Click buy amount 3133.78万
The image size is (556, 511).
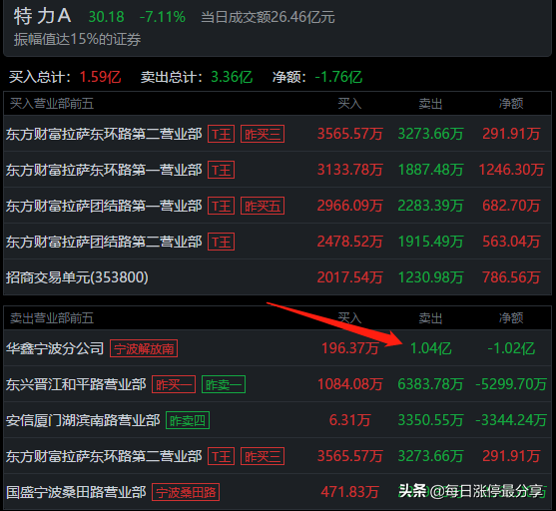(350, 170)
